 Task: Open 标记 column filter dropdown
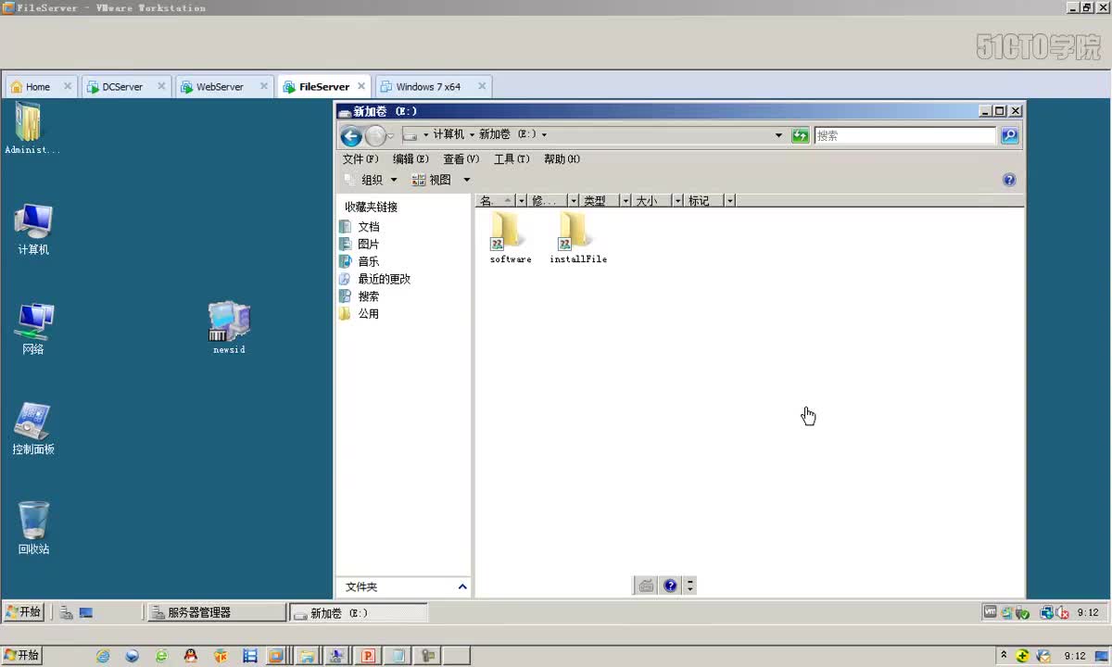tap(730, 201)
